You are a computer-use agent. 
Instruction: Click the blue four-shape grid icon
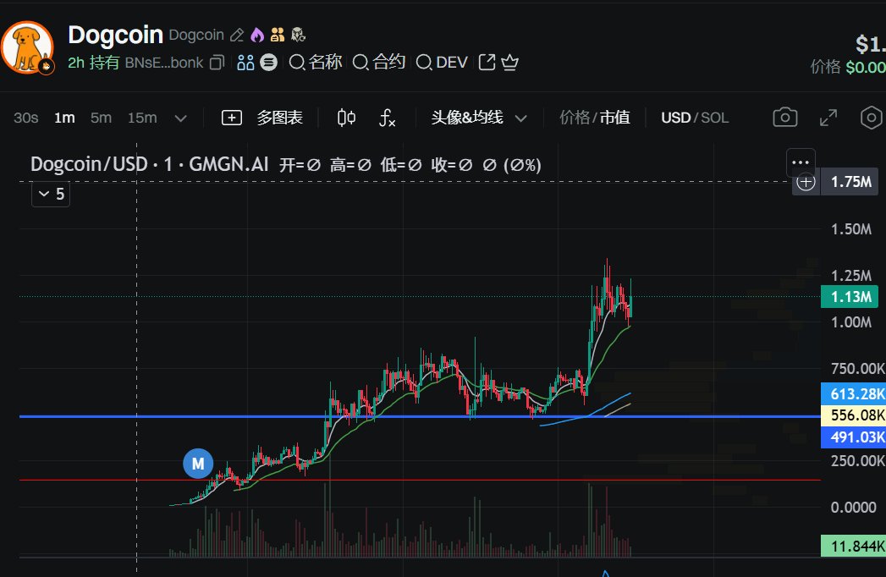click(x=245, y=62)
